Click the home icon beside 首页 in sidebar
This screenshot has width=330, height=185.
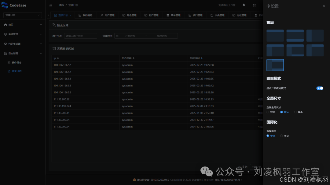coord(5,25)
